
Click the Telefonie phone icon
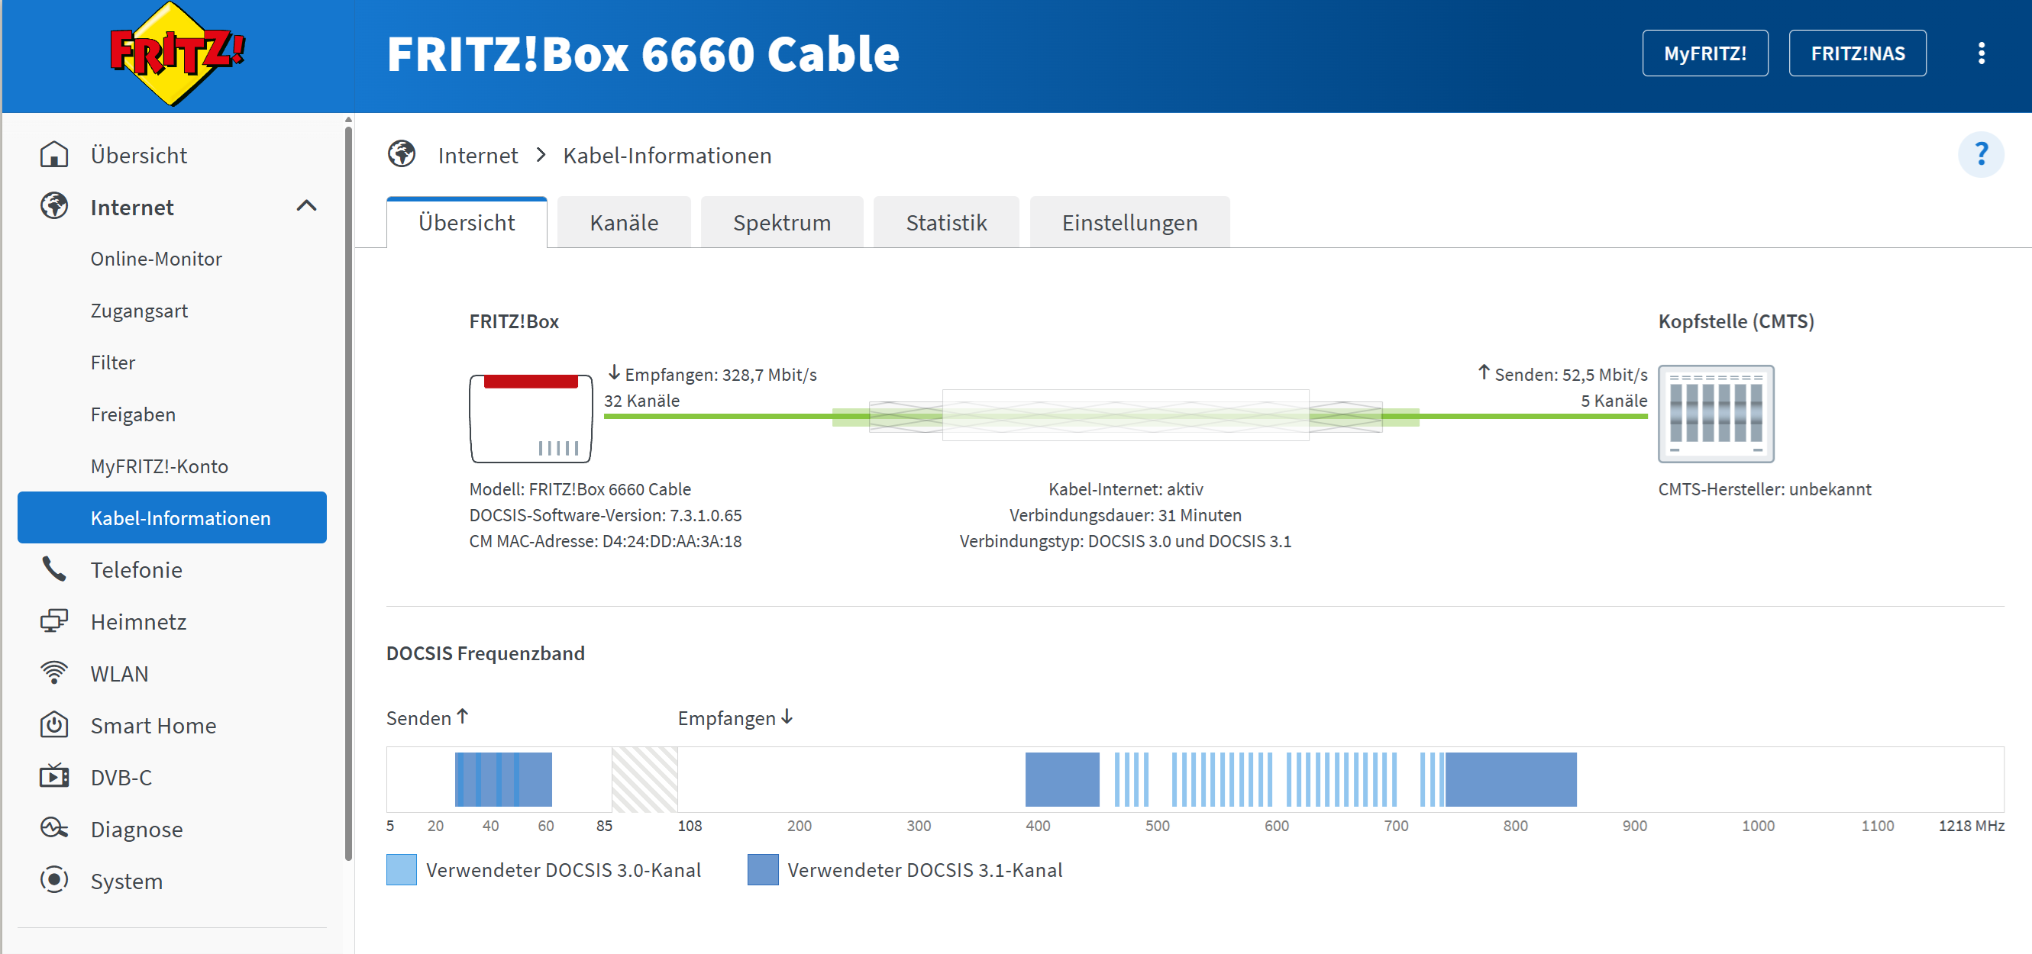pyautogui.click(x=53, y=569)
